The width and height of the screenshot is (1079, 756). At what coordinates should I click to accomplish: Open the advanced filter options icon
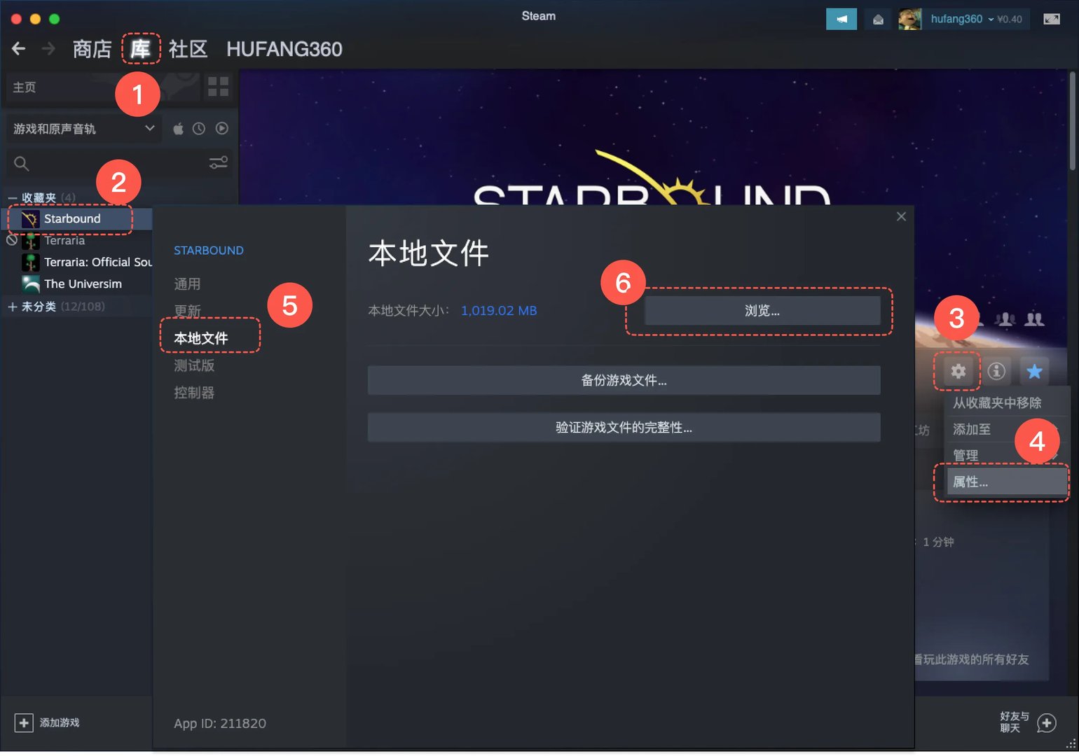click(219, 162)
